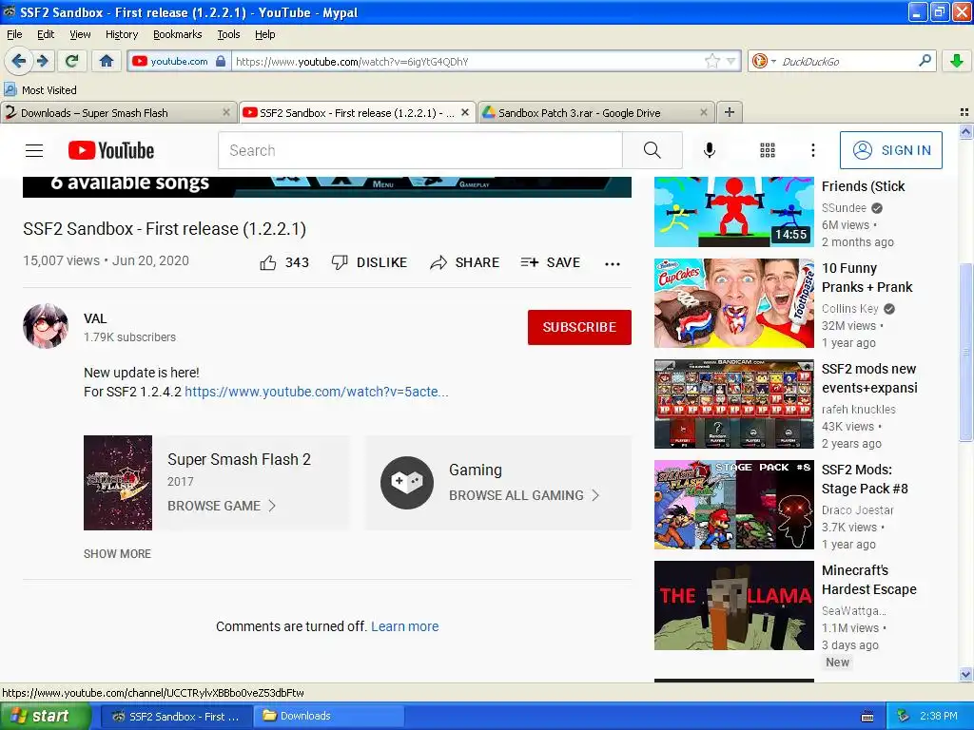Open Minecraft's Hardest Escape video title
Viewport: 974px width, 730px height.
point(869,580)
